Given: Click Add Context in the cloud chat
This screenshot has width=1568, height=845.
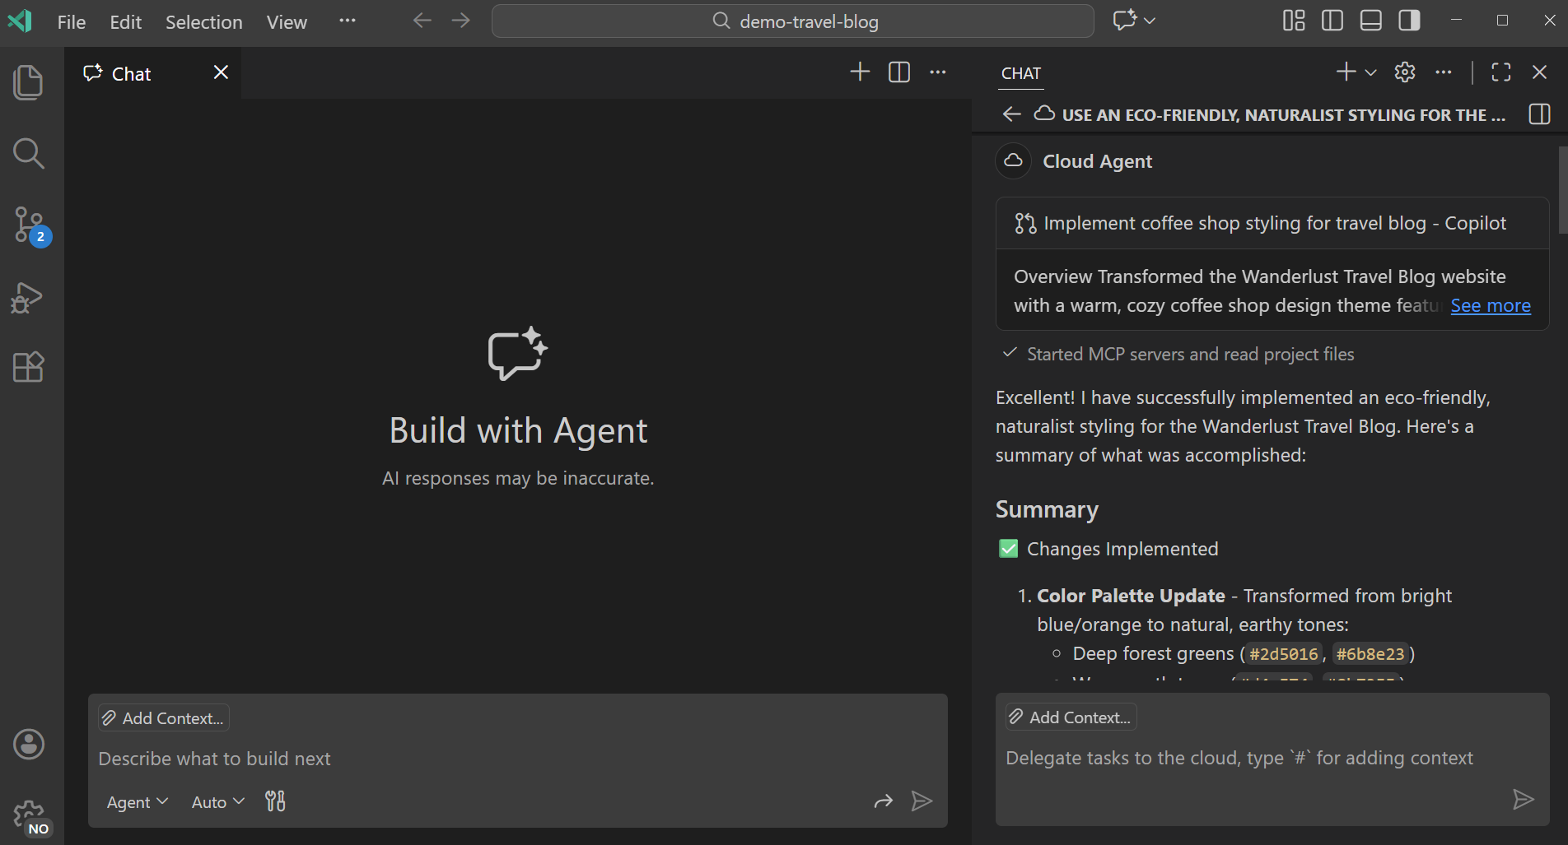Looking at the screenshot, I should [x=1069, y=717].
